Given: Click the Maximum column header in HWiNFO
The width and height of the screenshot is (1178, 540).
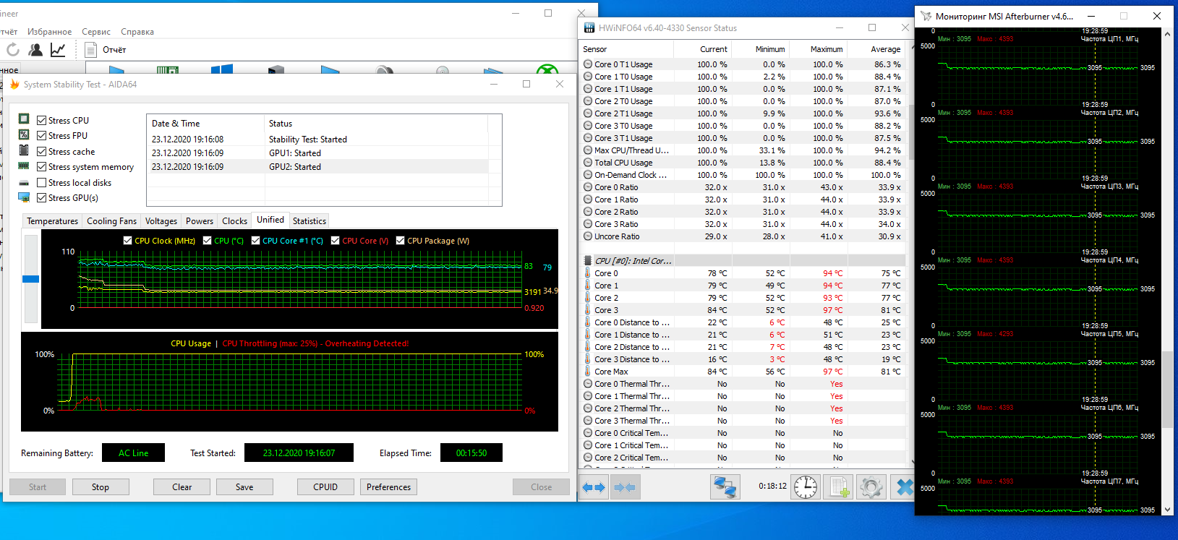Looking at the screenshot, I should point(818,49).
